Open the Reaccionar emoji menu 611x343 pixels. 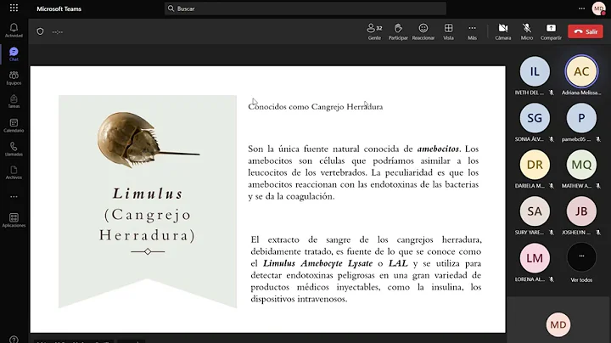(x=423, y=31)
